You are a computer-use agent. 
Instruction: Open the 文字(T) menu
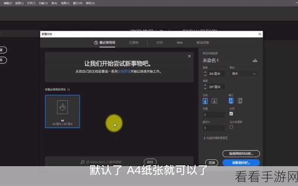31,3
